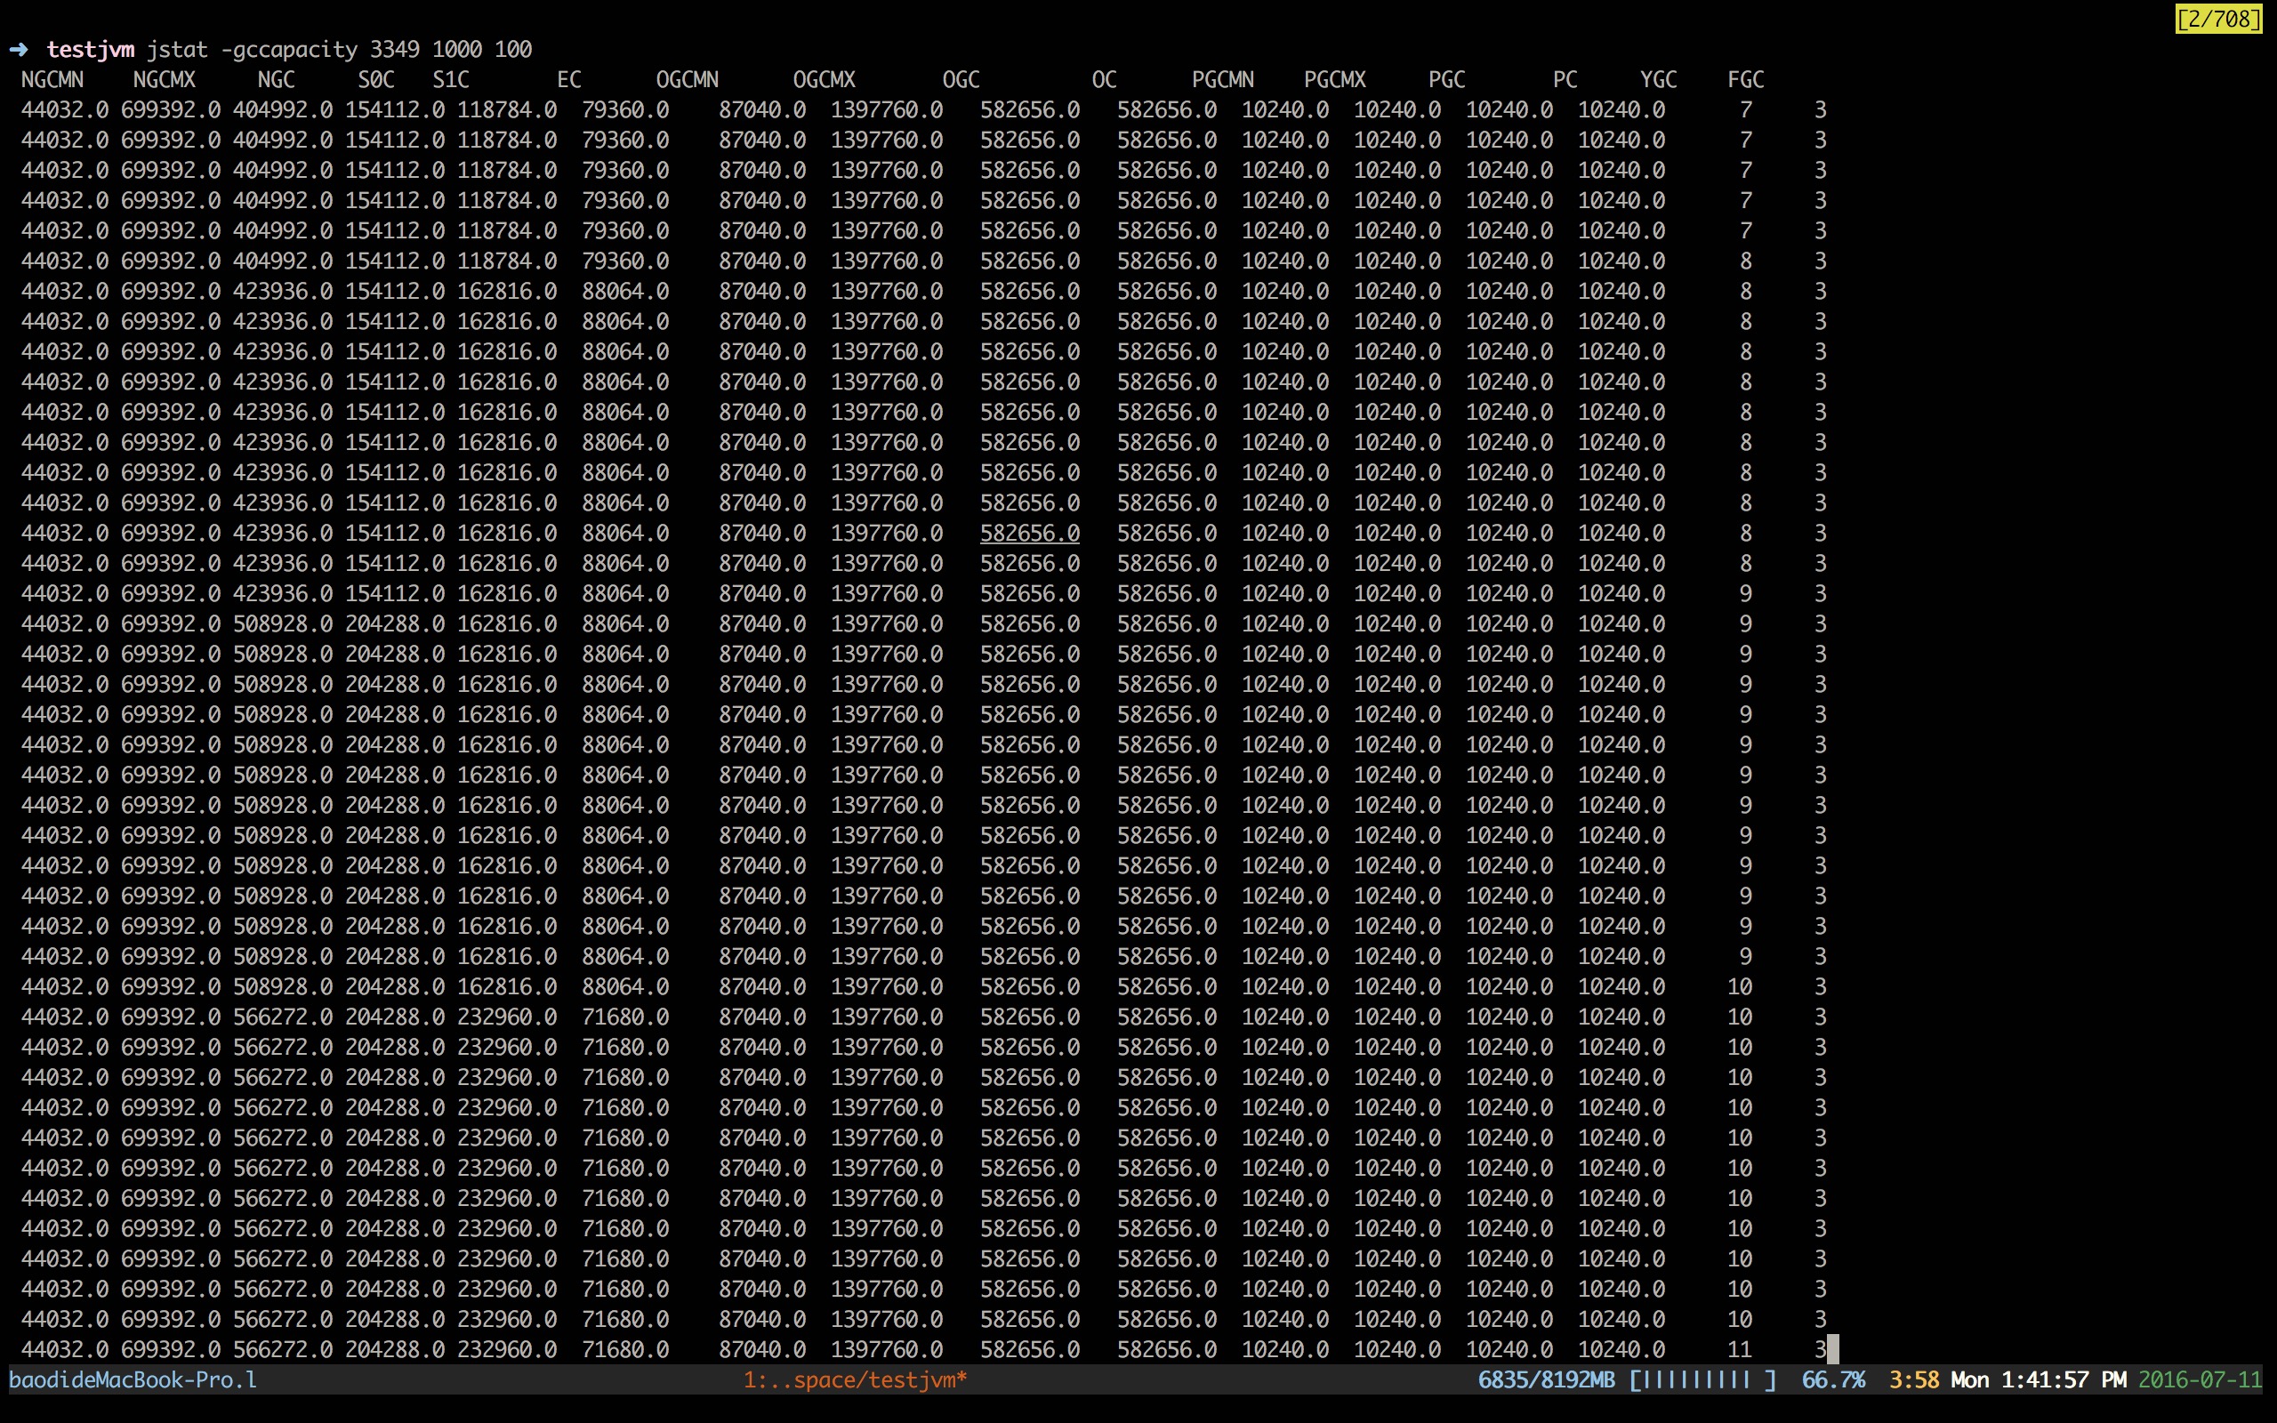Screen dimensions: 2277x1423
Task: Click the 6835/8192MB memory usage indicator
Action: click(x=1547, y=1379)
